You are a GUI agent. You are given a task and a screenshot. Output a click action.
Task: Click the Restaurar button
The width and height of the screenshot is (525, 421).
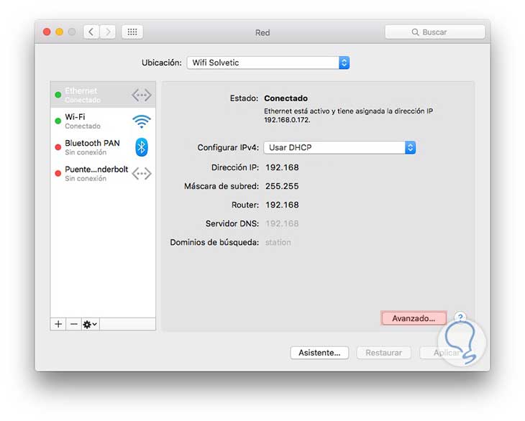click(384, 353)
